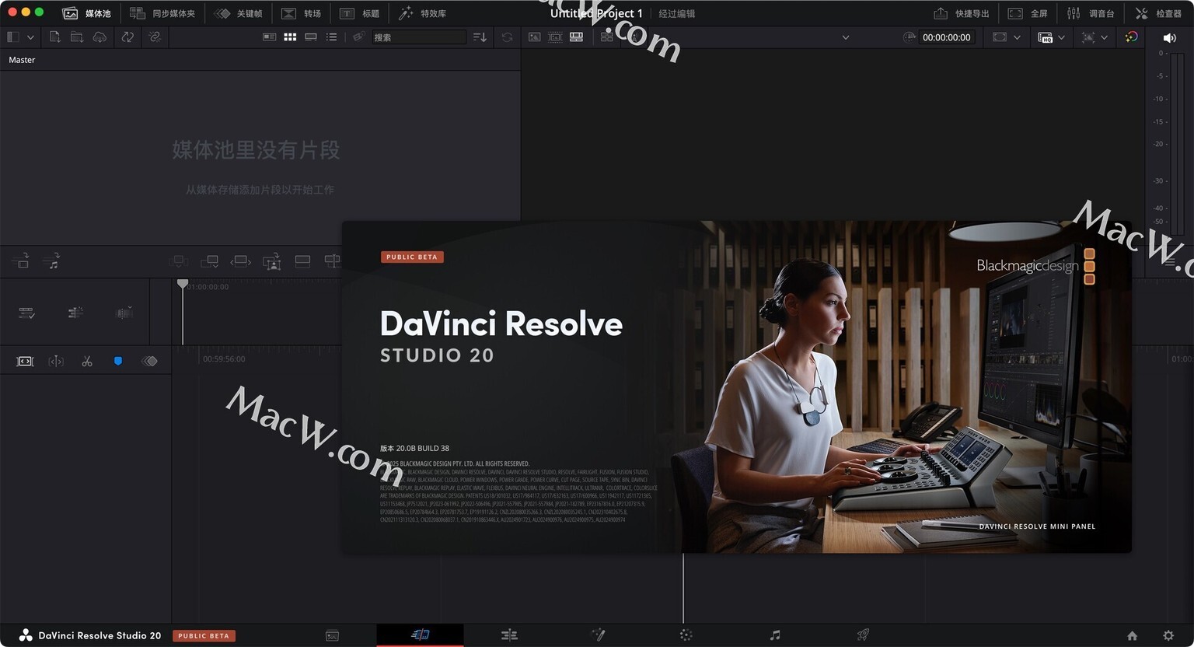This screenshot has width=1194, height=647.
Task: Click the relink media icon
Action: coord(155,37)
